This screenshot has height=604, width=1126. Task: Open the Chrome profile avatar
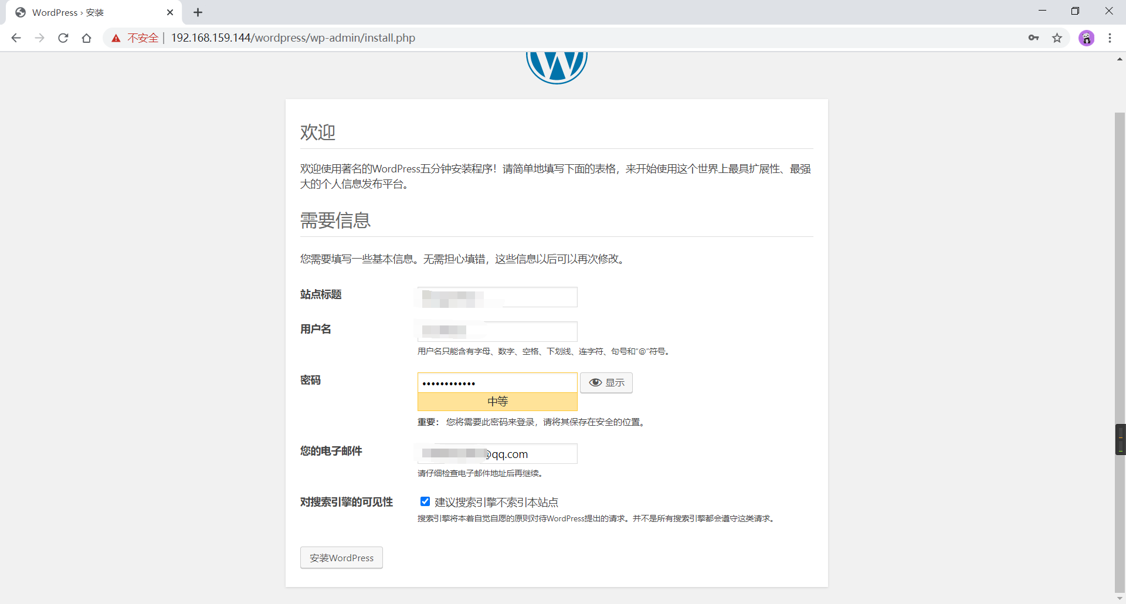click(x=1087, y=38)
